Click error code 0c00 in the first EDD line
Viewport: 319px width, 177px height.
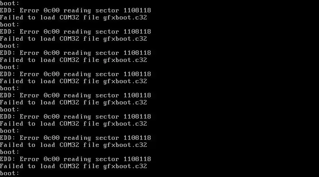tap(51, 10)
